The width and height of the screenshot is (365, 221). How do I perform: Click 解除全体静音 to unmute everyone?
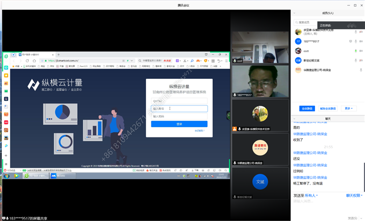[328, 108]
